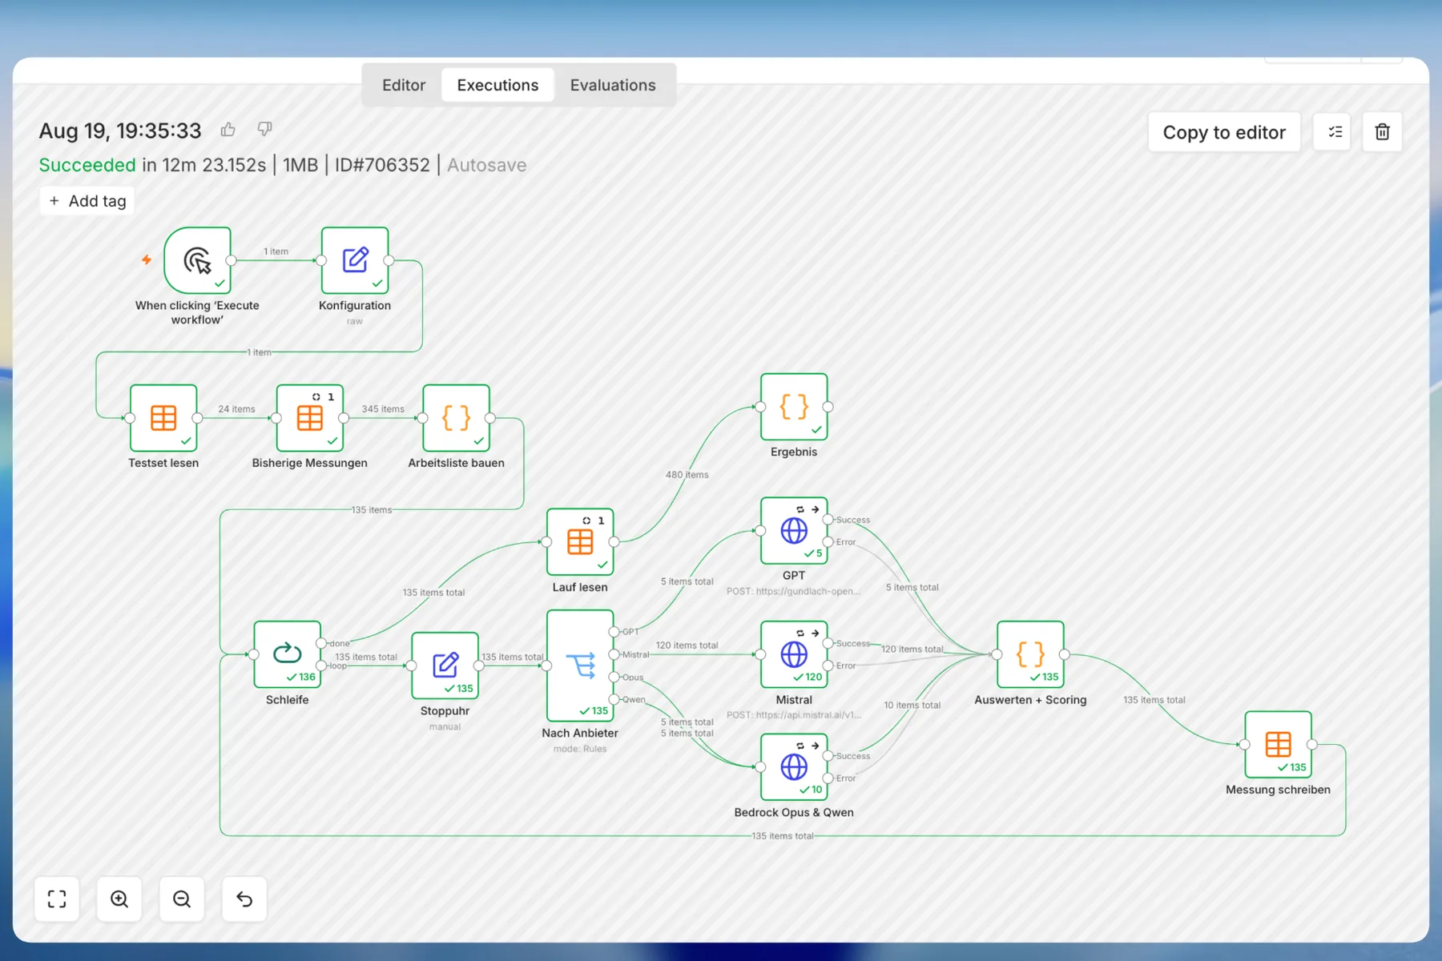Mark execution with thumbs up
The height and width of the screenshot is (961, 1442).
coord(228,129)
